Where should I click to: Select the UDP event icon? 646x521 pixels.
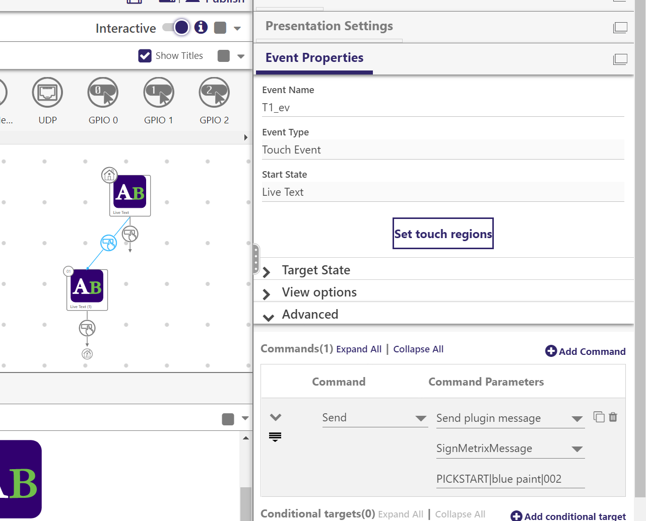click(47, 93)
